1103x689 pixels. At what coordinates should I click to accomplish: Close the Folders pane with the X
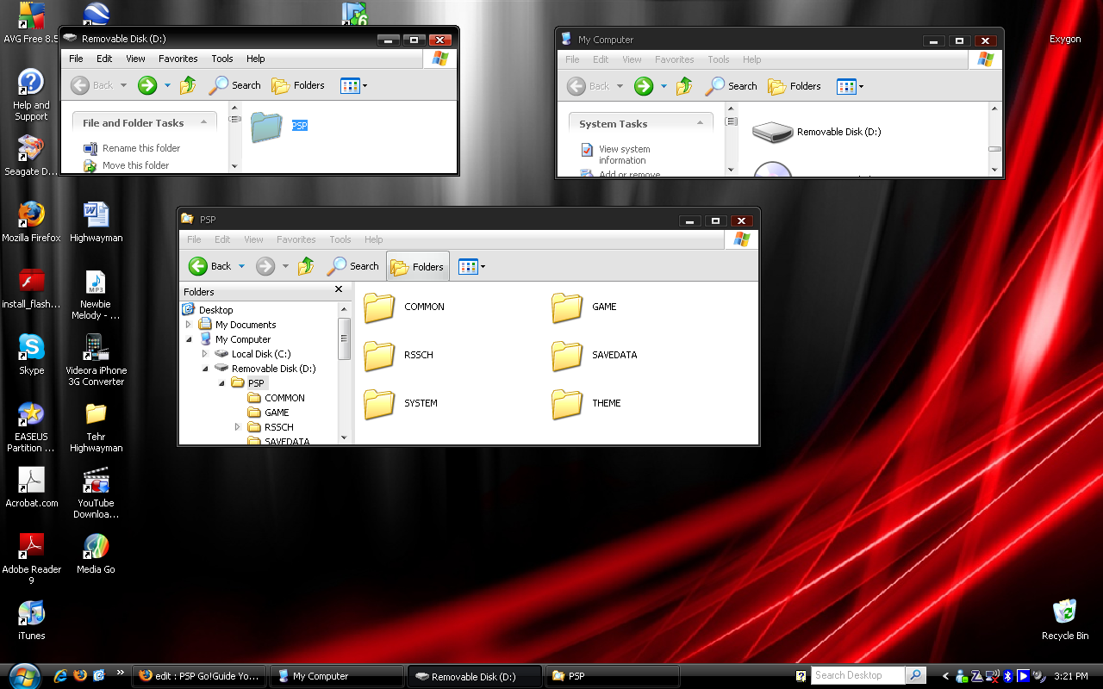tap(339, 290)
